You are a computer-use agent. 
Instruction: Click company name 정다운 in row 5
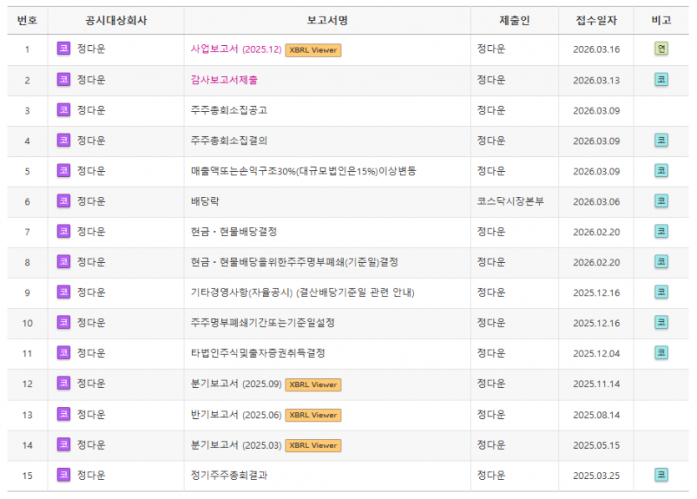click(x=91, y=171)
